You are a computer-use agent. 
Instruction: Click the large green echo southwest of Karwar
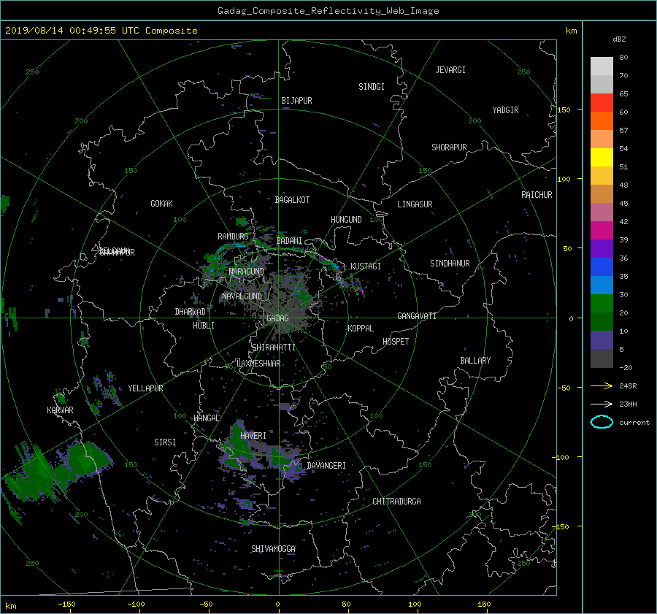tap(55, 472)
